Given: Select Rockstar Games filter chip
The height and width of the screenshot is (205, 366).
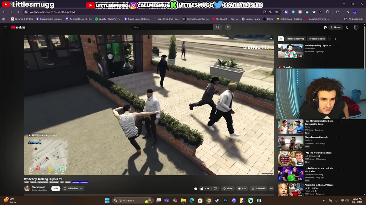Looking at the screenshot, I should point(317,39).
